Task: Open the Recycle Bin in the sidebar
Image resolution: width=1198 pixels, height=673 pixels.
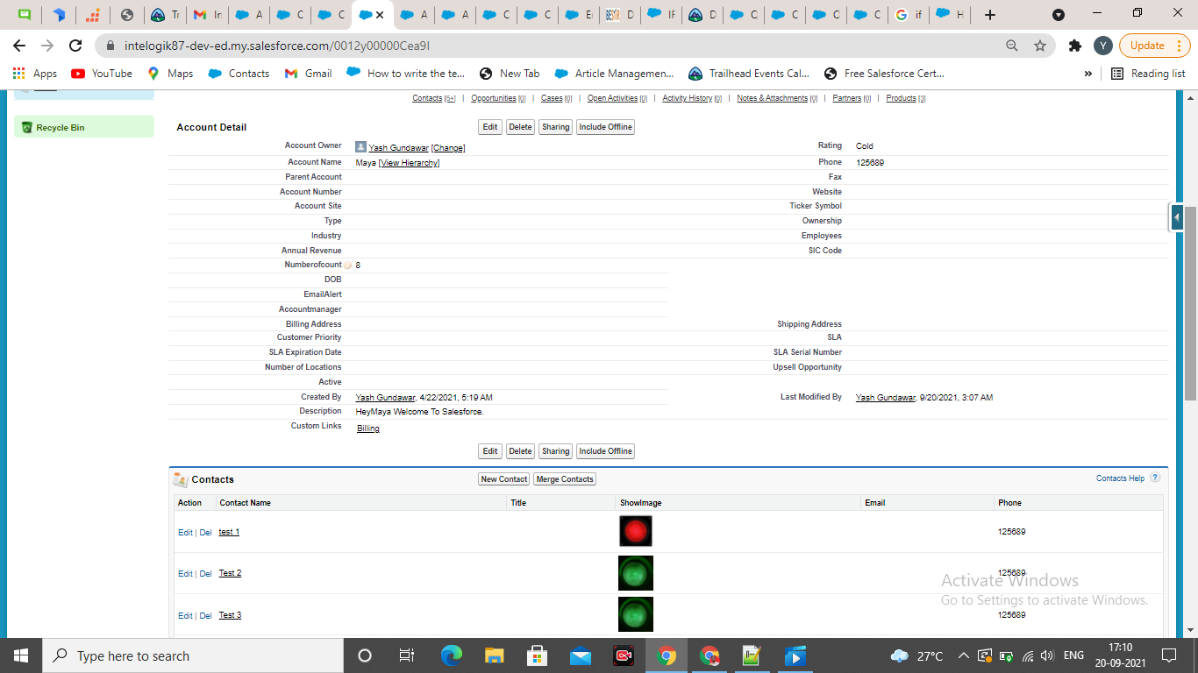Action: point(61,128)
